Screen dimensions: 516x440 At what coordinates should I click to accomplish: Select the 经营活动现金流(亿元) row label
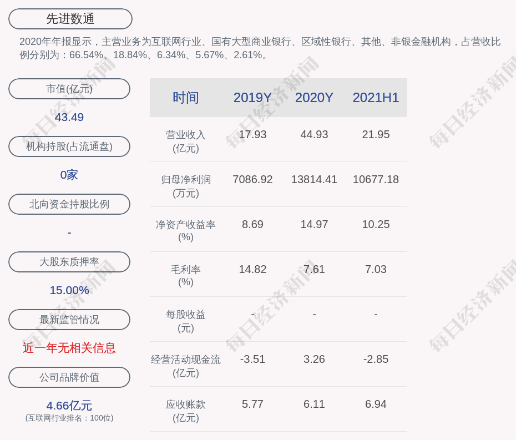[186, 366]
